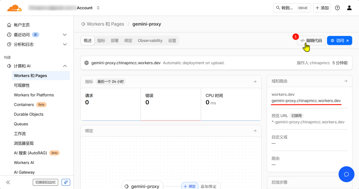The width and height of the screenshot is (359, 189).
Task: Click the 编辑代码 button
Action: [311, 41]
